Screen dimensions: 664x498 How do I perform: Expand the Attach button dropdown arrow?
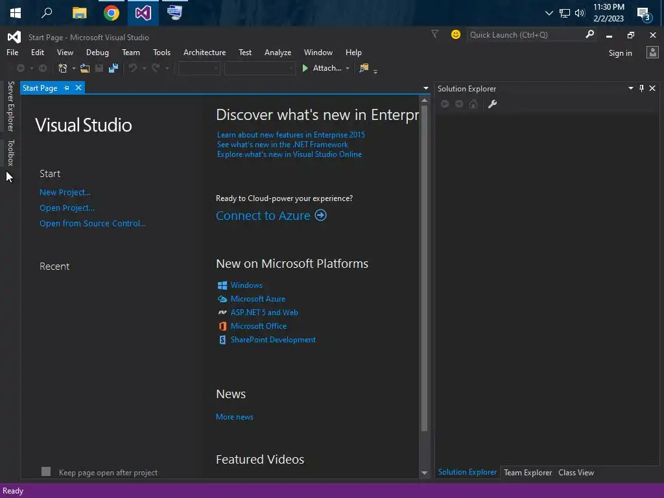pos(348,68)
